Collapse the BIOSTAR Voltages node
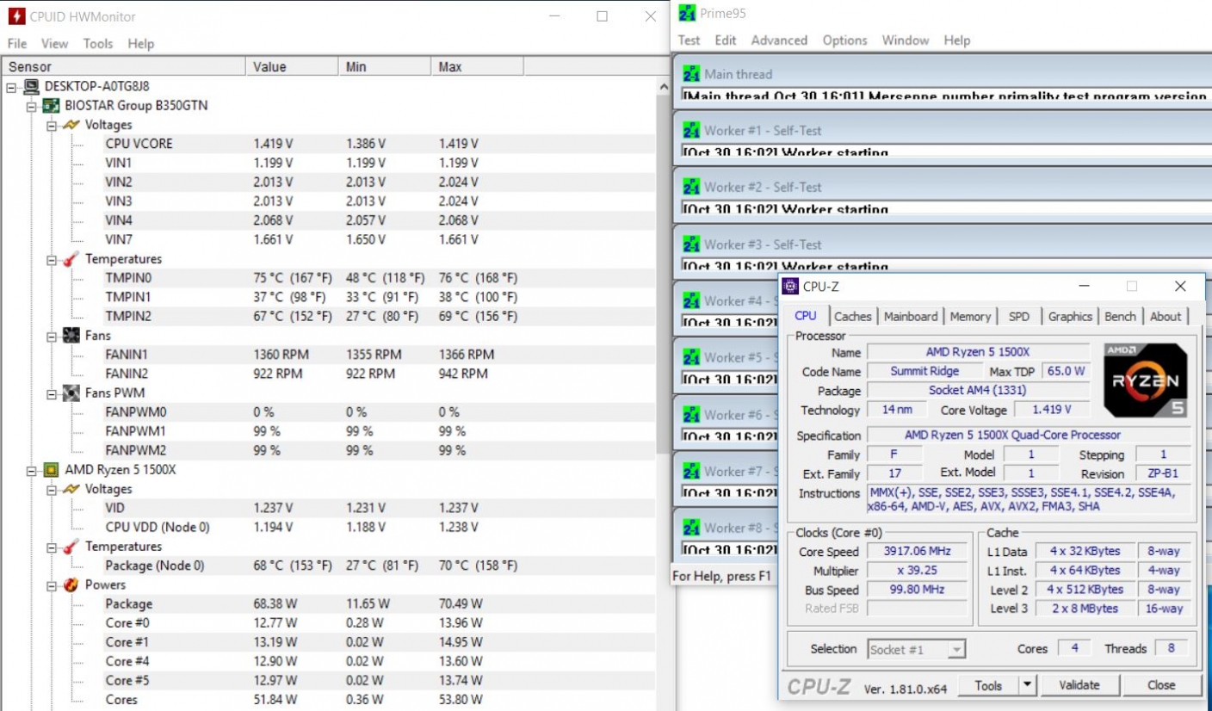Screen dimensions: 1212x711 point(52,126)
